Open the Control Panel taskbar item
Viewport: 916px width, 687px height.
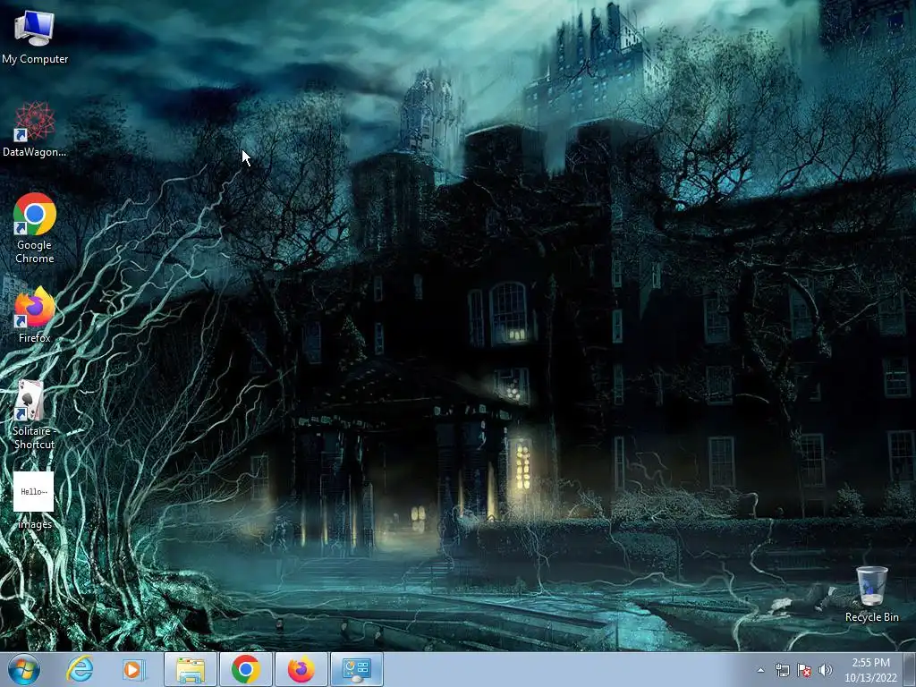tap(357, 669)
